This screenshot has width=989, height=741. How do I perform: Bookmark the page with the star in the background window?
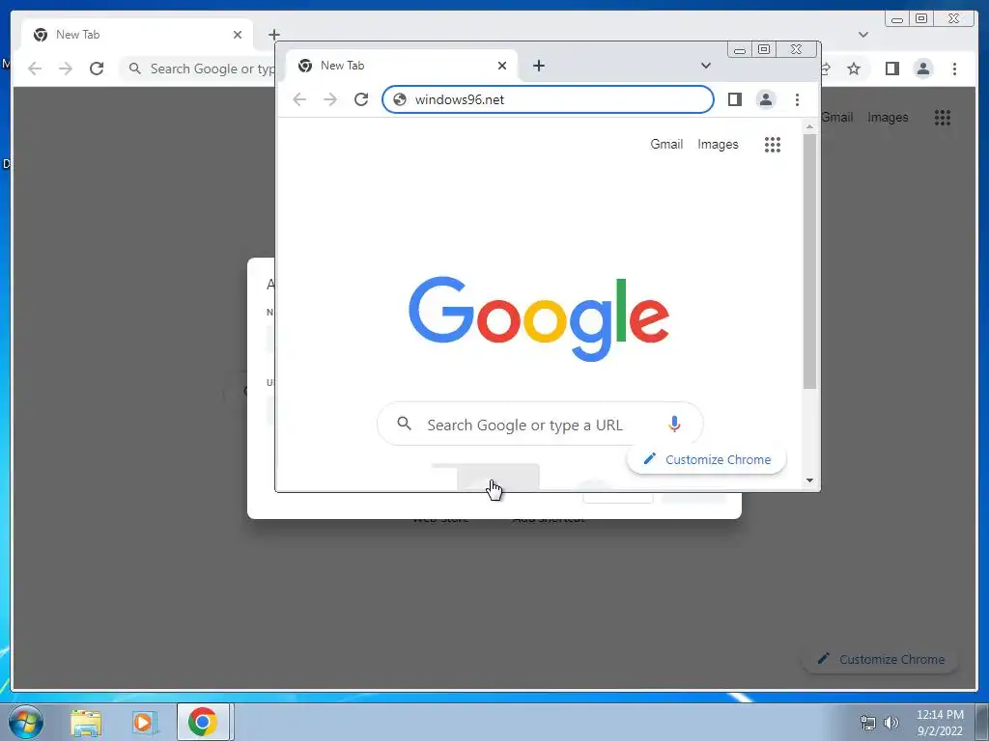pyautogui.click(x=854, y=69)
